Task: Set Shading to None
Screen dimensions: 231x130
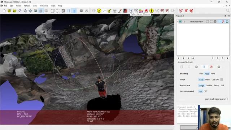Action: [x=213, y=74]
